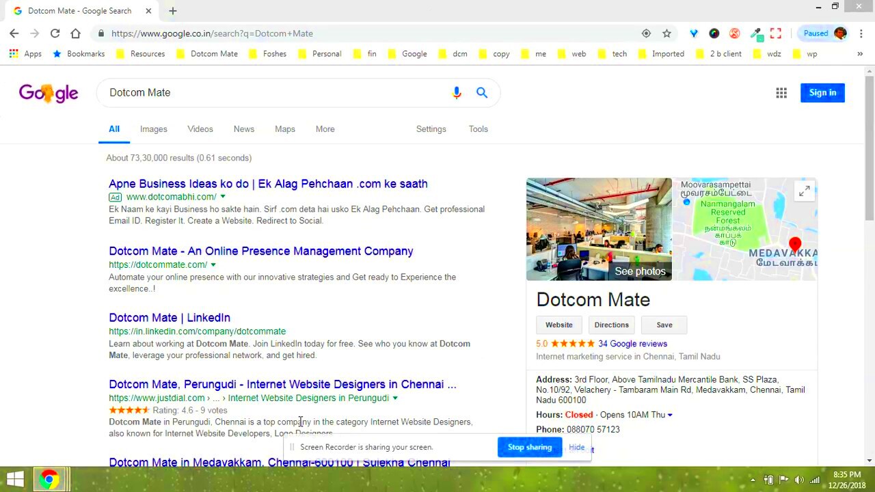
Task: Expand the dotcomabhi ad URL dropdown arrow
Action: coord(223,197)
